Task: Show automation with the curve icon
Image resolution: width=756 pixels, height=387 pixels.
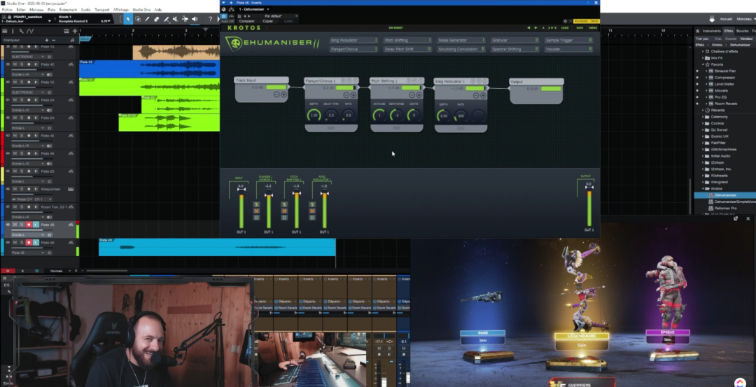Action: pyautogui.click(x=30, y=31)
